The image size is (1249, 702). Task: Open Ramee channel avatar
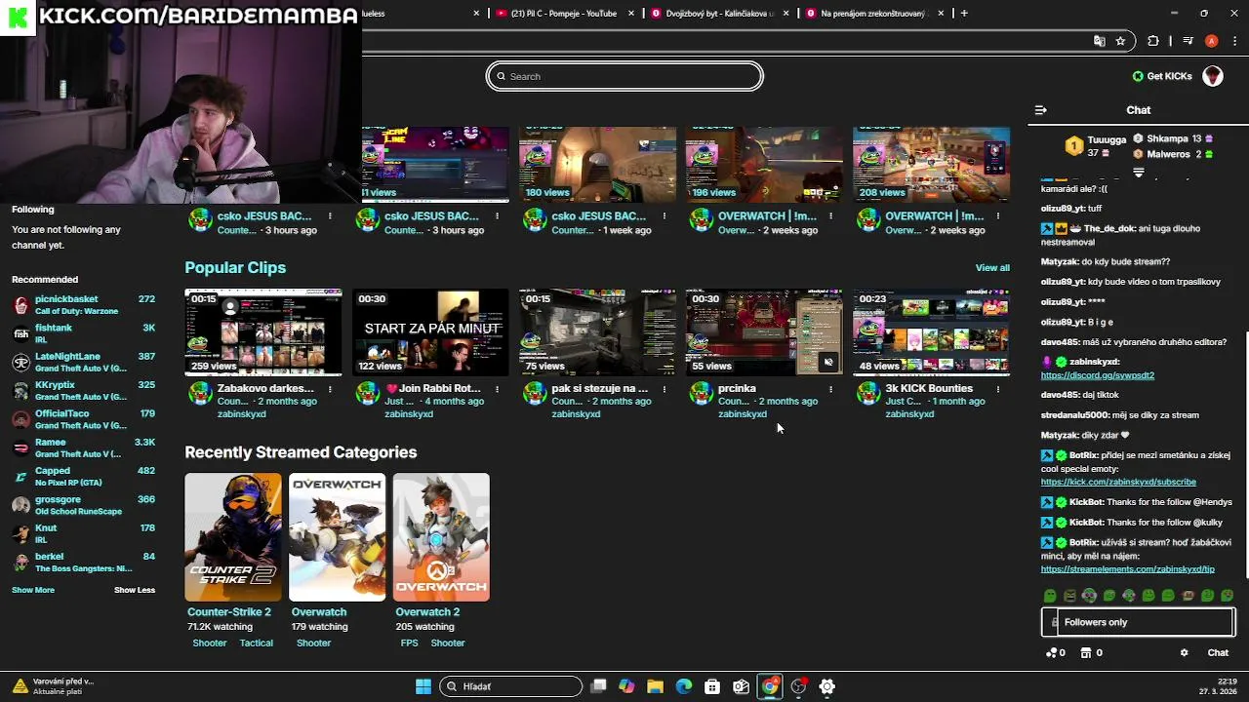(20, 448)
